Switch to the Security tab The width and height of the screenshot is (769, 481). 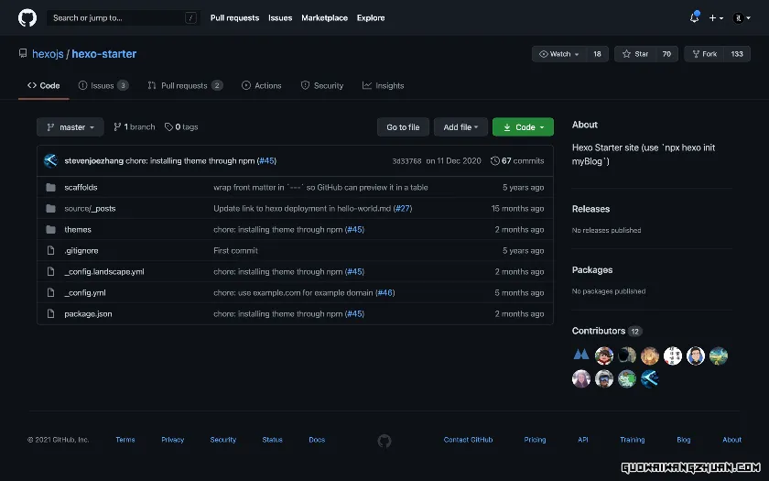[x=322, y=85]
